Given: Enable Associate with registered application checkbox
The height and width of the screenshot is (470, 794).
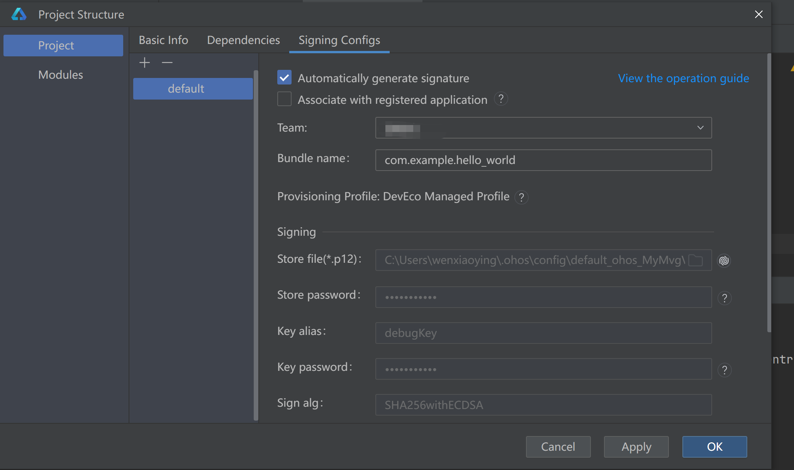Looking at the screenshot, I should point(284,99).
